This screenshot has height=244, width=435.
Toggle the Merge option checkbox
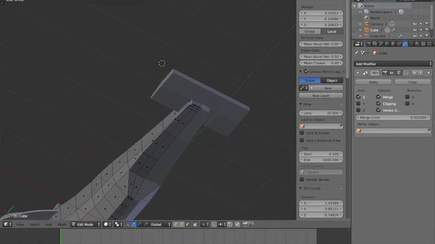click(379, 97)
